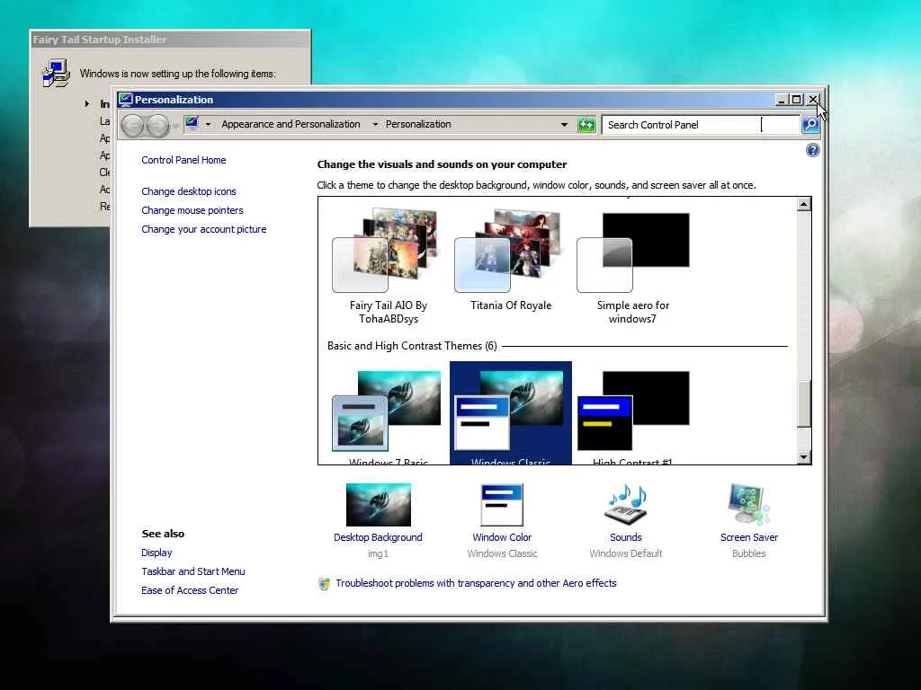The height and width of the screenshot is (690, 921).
Task: Open recent pages dropdown beside Forward button
Action: [175, 126]
